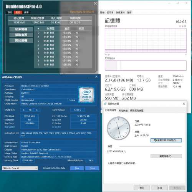
Task: Click the 結束燒機 button in RunMemtestPro
Action: pos(21,29)
